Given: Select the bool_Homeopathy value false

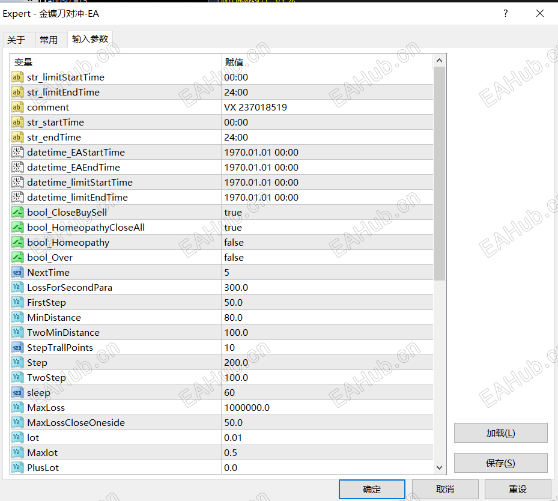Looking at the screenshot, I should (234, 243).
